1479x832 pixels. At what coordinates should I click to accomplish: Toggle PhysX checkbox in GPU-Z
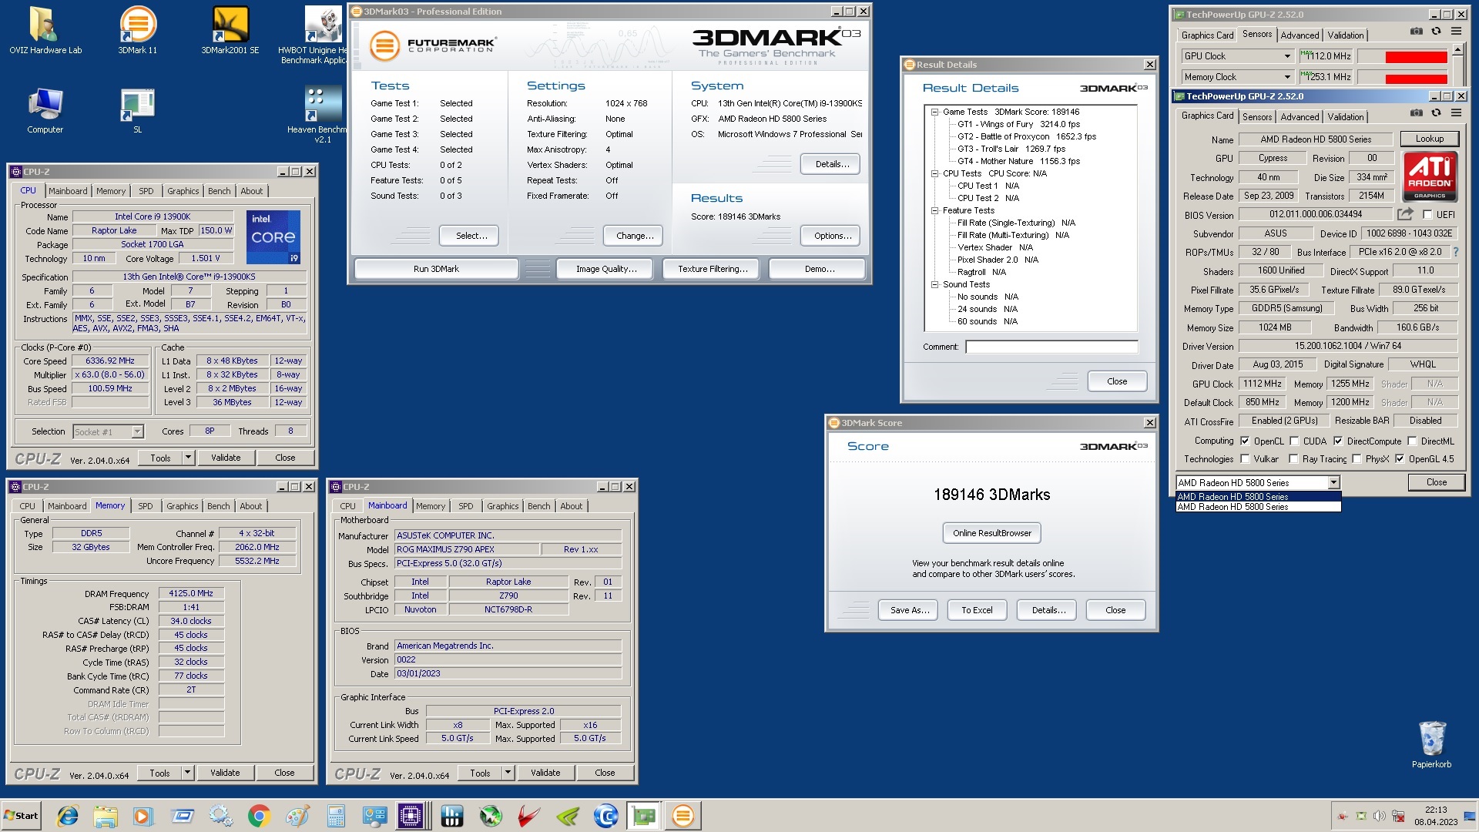(x=1357, y=459)
